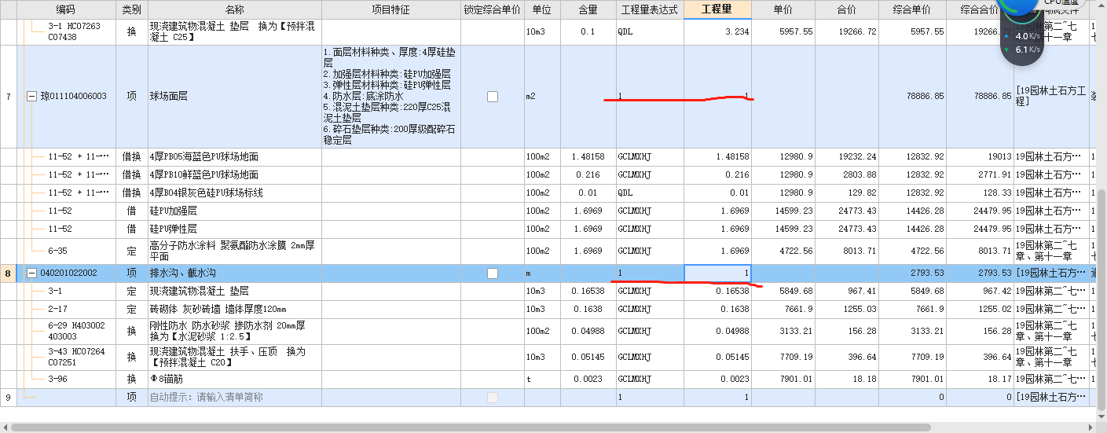The height and width of the screenshot is (433, 1107).
Task: Click the code cell 3-43 HC07264 C07251
Action: (x=67, y=358)
